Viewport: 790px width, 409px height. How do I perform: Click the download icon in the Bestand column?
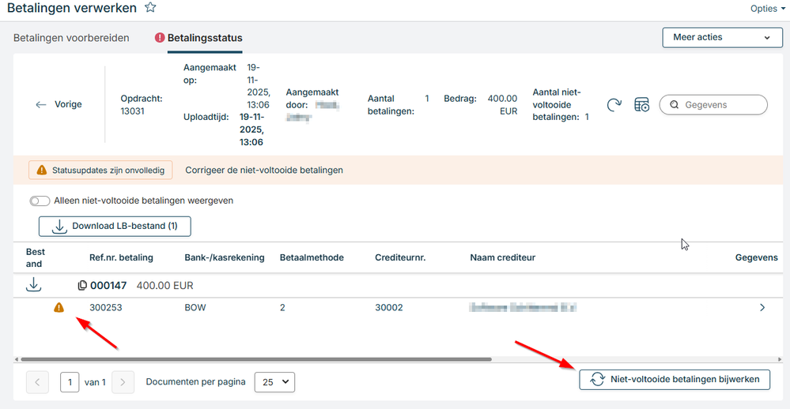[x=34, y=285]
